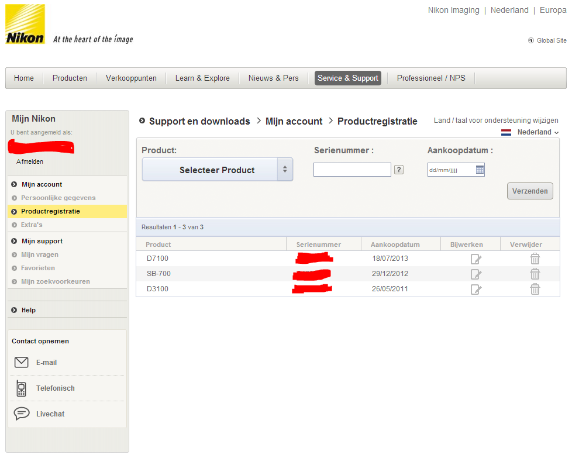
Task: Click the Productregistratie breadcrumb
Action: 377,121
